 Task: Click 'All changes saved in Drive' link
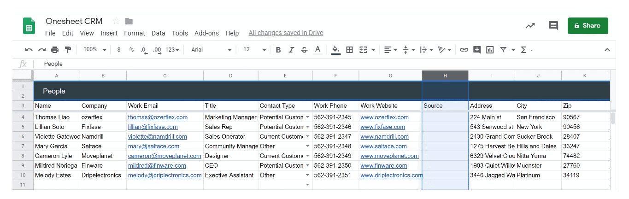[286, 33]
